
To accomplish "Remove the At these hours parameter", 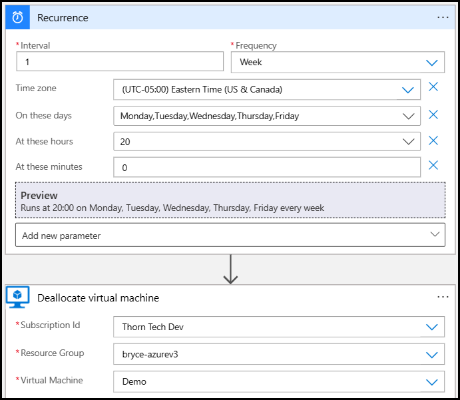I will point(433,140).
